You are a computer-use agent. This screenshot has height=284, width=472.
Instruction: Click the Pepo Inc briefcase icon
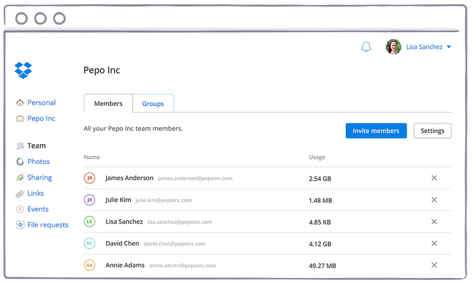[20, 119]
